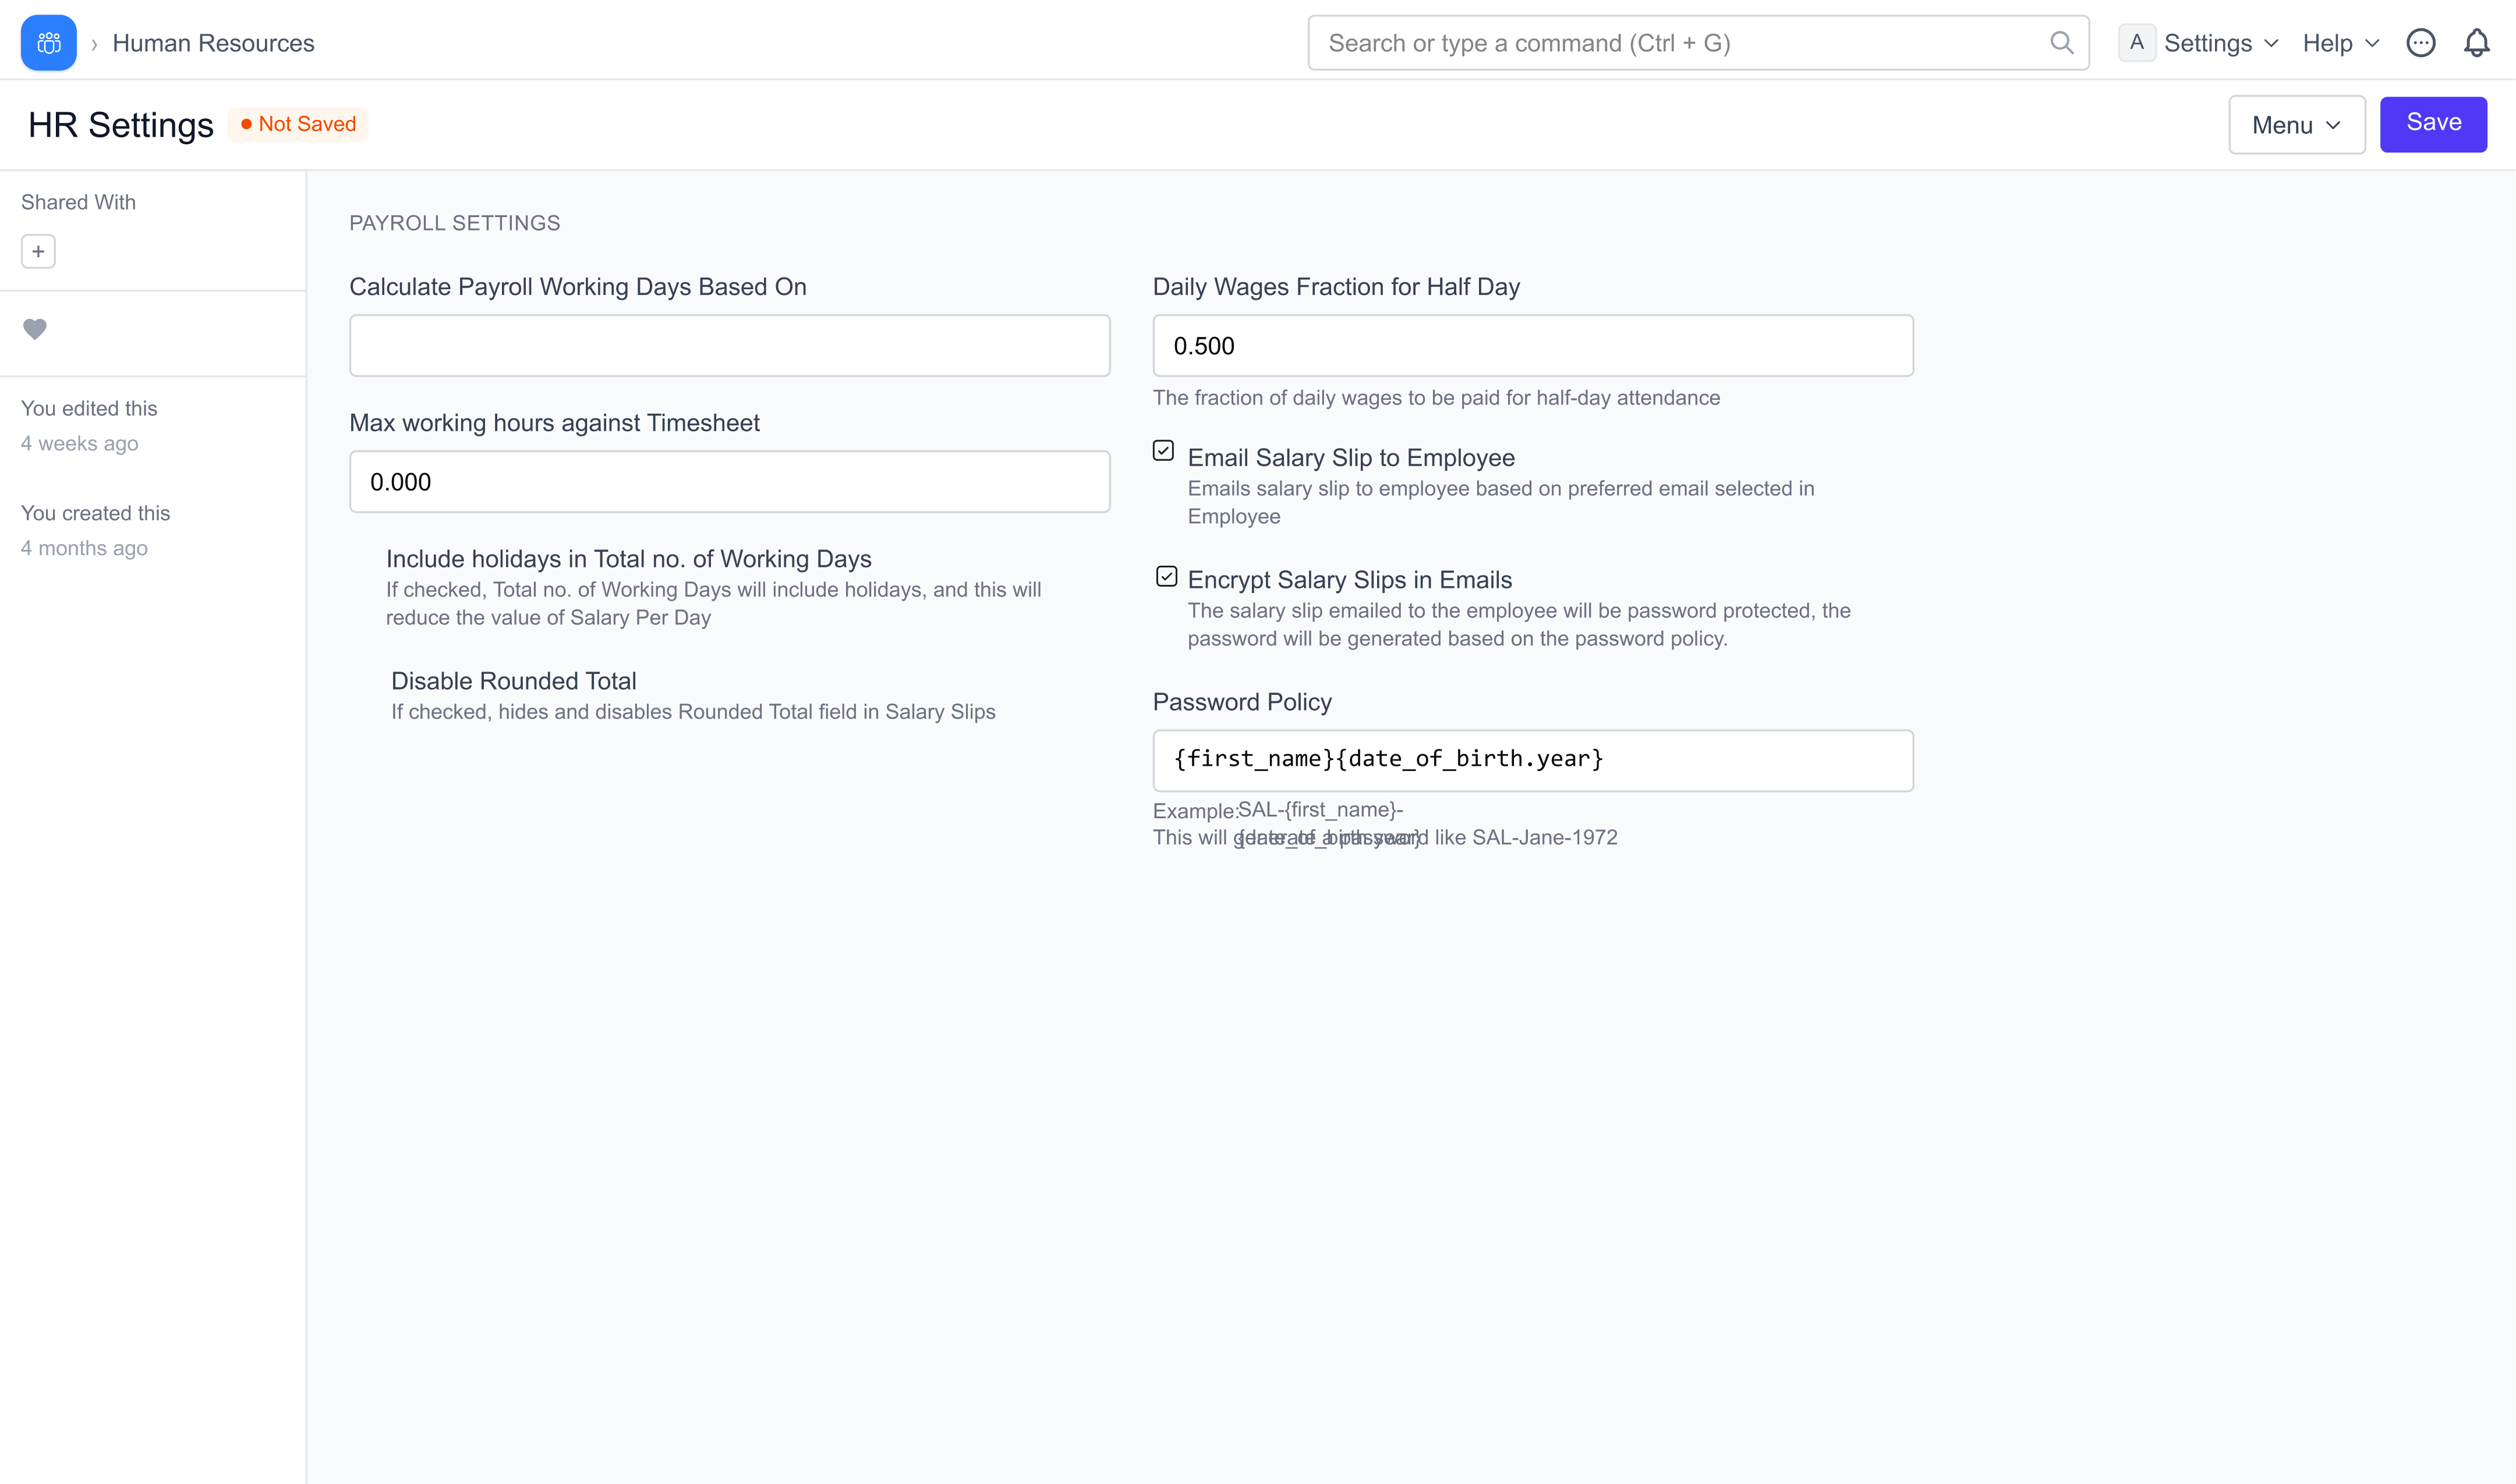Focus the Daily Wages Fraction field
This screenshot has height=1484, width=2516.
pos(1531,346)
